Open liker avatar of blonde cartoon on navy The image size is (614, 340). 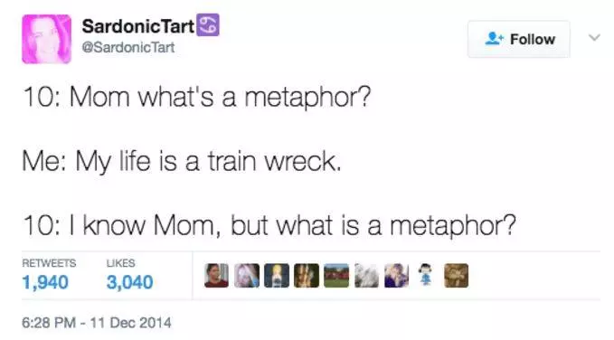[x=277, y=276]
